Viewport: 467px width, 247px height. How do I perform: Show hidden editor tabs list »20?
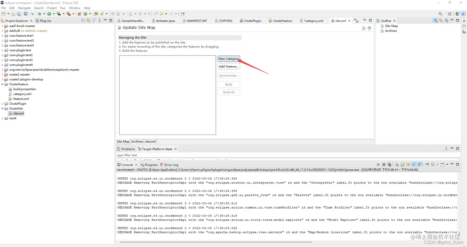click(356, 21)
